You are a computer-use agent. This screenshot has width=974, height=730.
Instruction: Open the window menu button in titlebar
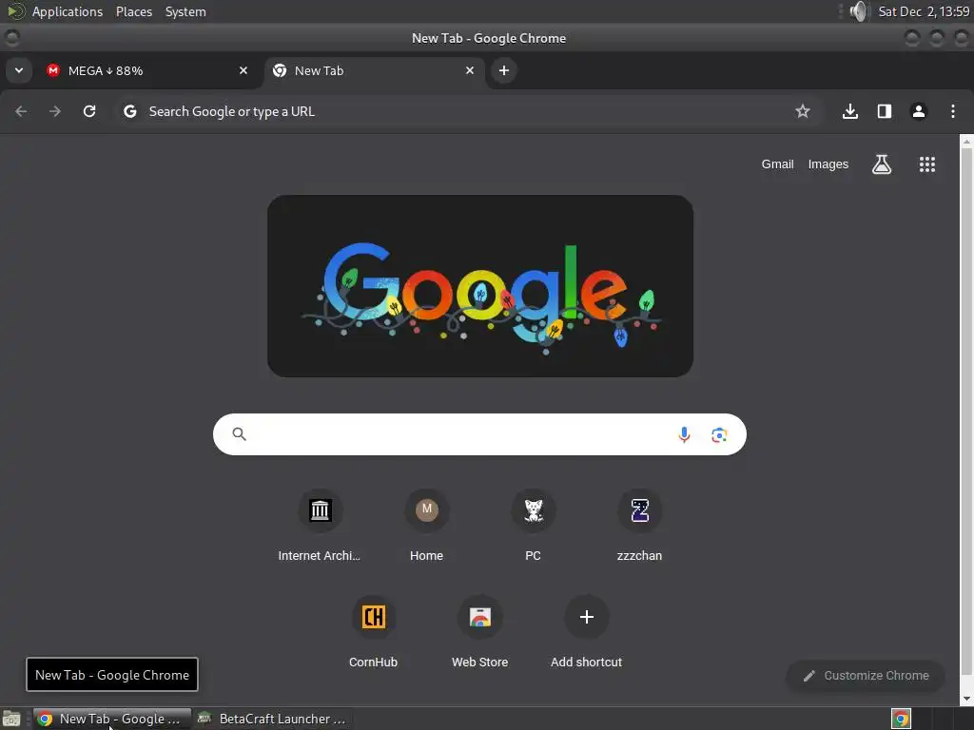coord(11,38)
